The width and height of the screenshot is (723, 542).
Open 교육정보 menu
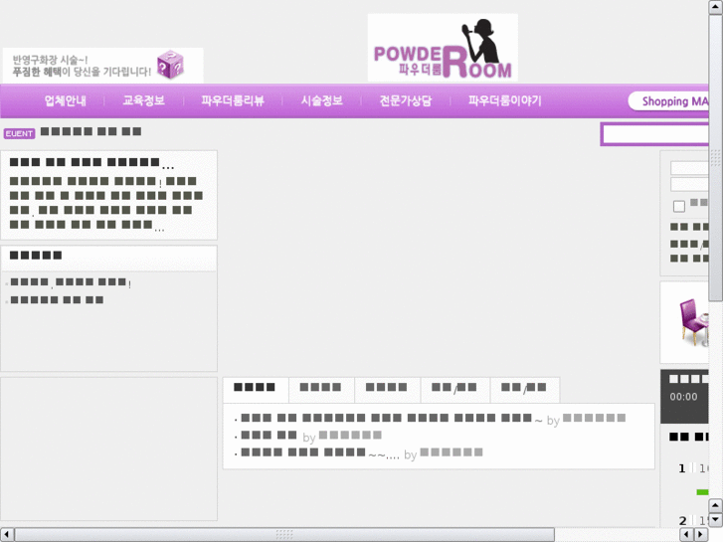coord(143,100)
